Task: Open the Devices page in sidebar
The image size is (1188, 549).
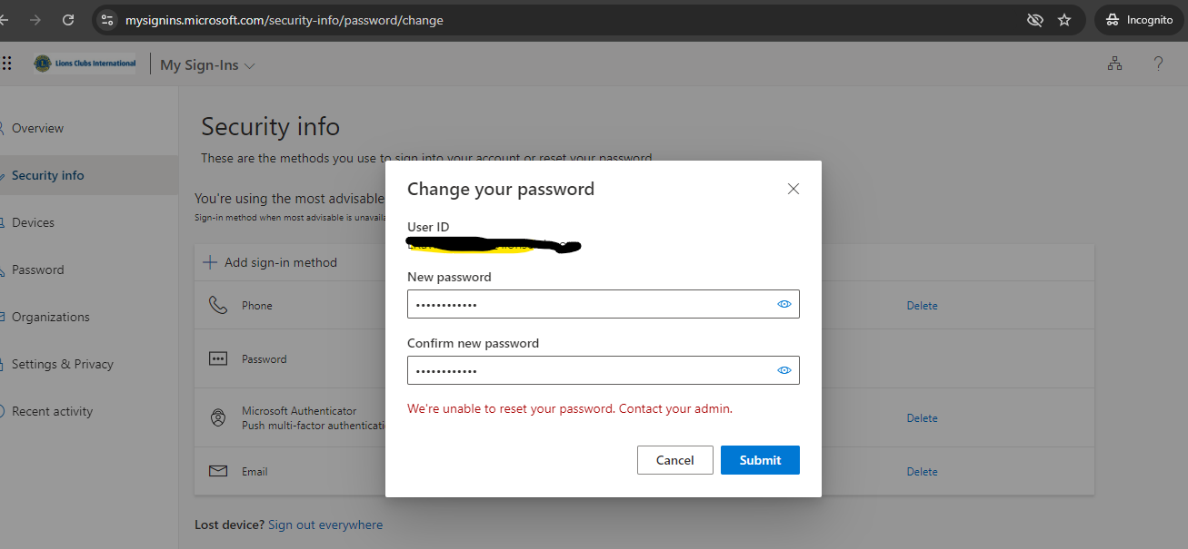Action: click(x=33, y=222)
